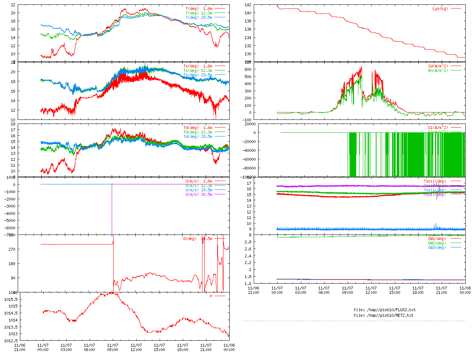Select the 'Ts(deg) 12.3m' legend entry
This screenshot has height=354, width=472.
198,70
